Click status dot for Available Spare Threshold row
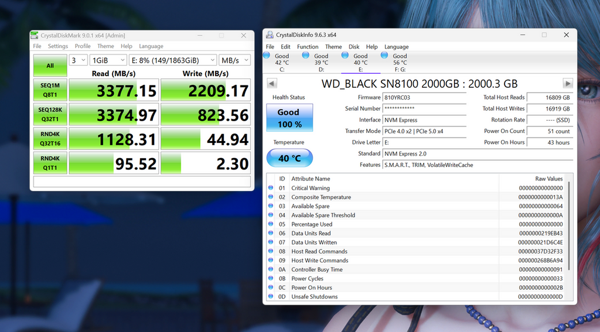This screenshot has height=332, width=600. point(271,215)
